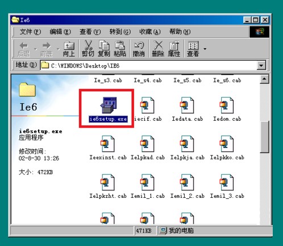Open Properties (属性) from toolbar
The height and width of the screenshot is (246, 283).
174,49
